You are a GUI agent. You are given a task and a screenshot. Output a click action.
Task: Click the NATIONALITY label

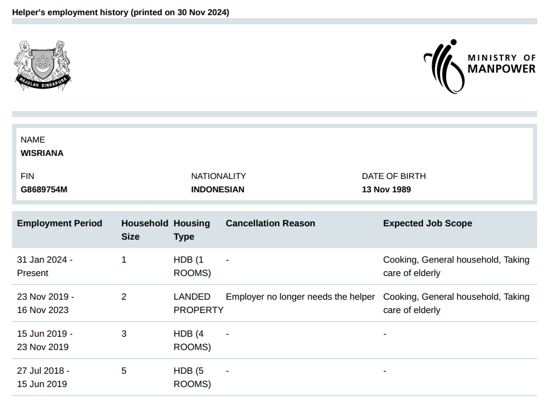[x=219, y=176]
